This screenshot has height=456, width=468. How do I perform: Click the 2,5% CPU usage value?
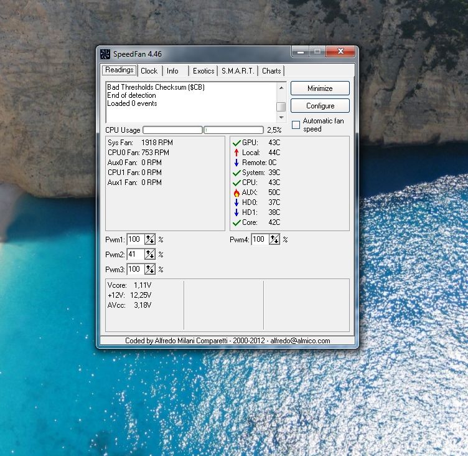[x=274, y=130]
